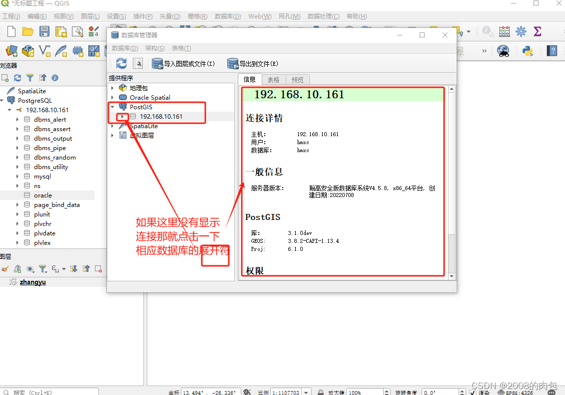Screen dimensions: 565x395
Task: Select the oracle schema in Browser
Action: tap(43, 196)
